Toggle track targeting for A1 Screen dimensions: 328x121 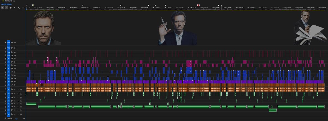8,89
